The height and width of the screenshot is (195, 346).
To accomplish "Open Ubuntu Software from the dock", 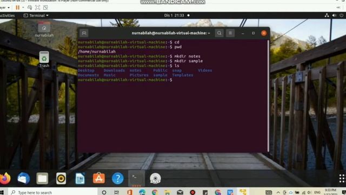I will coord(98,178).
